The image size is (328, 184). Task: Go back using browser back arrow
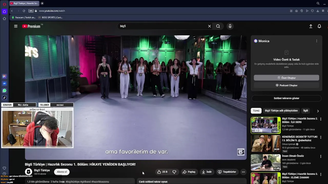(12, 11)
